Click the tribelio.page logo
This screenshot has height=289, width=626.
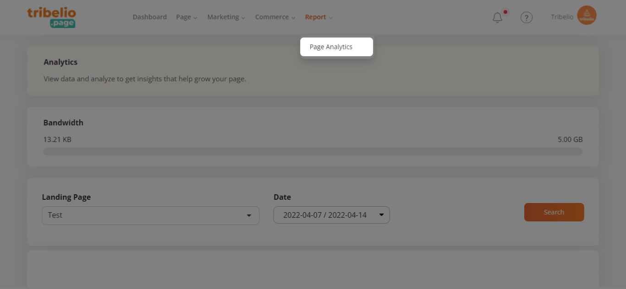click(x=51, y=17)
